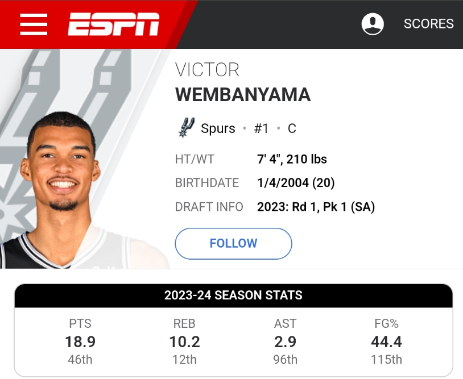This screenshot has width=463, height=379.
Task: Open the user profile account icon
Action: click(373, 24)
